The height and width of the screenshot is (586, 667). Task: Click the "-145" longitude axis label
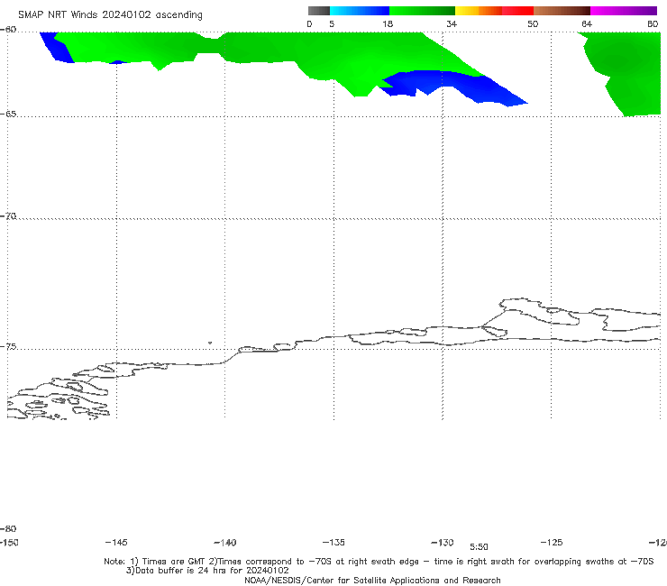click(116, 542)
